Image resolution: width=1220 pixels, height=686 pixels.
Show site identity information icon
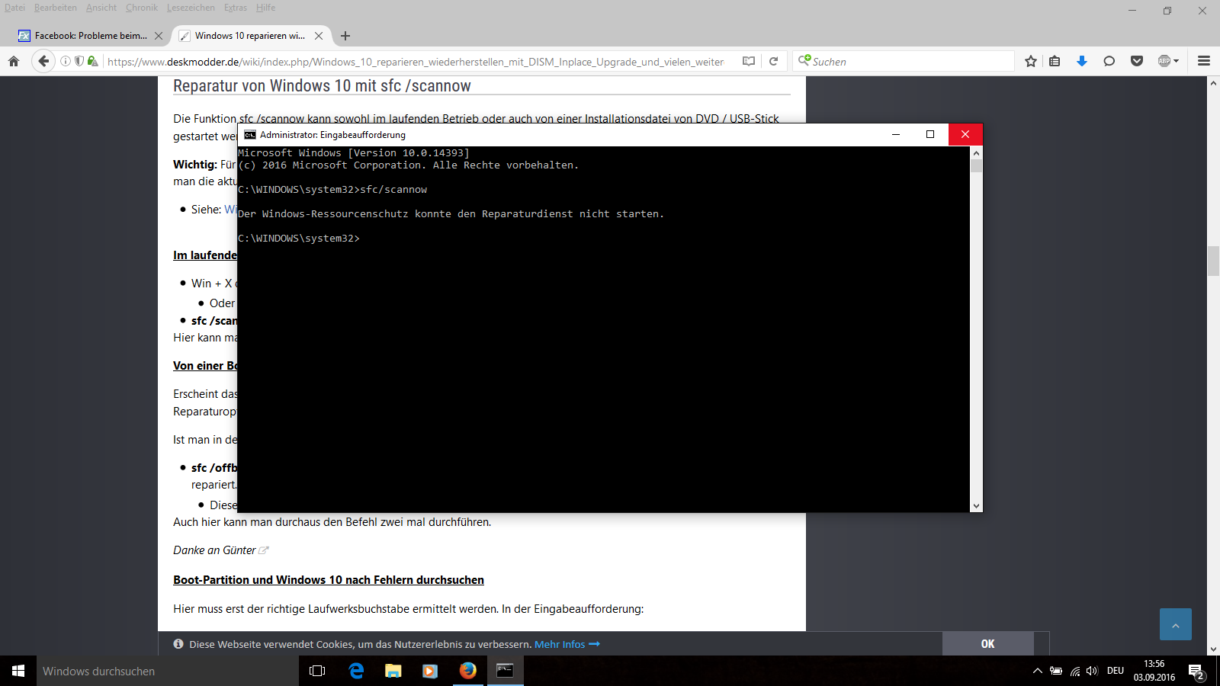(x=66, y=61)
